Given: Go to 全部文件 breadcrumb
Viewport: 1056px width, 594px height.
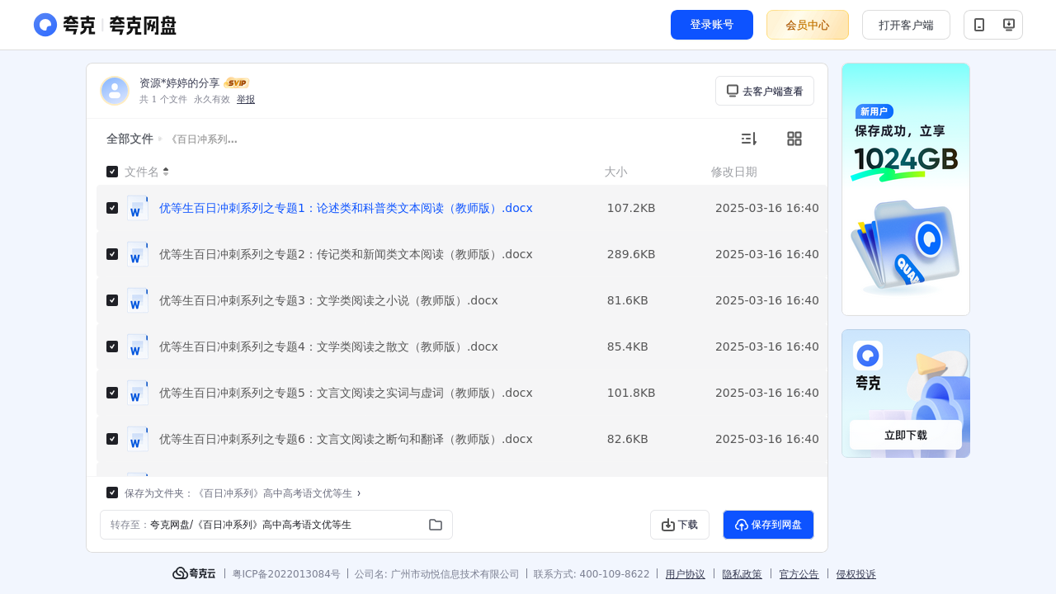Looking at the screenshot, I should coord(130,139).
